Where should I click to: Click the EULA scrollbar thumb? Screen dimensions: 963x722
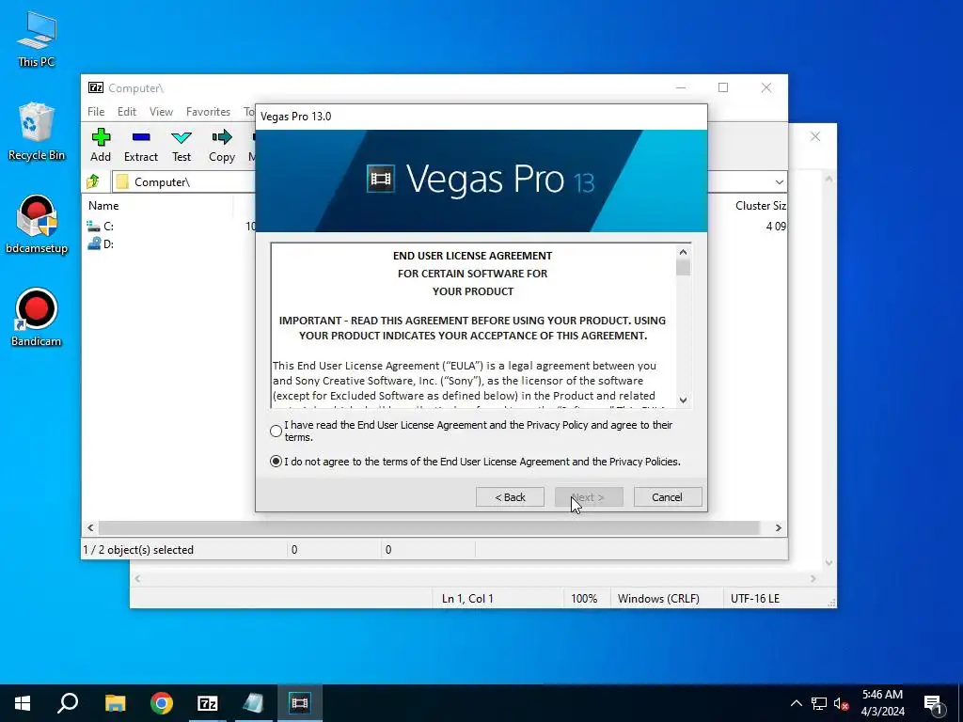[x=683, y=268]
